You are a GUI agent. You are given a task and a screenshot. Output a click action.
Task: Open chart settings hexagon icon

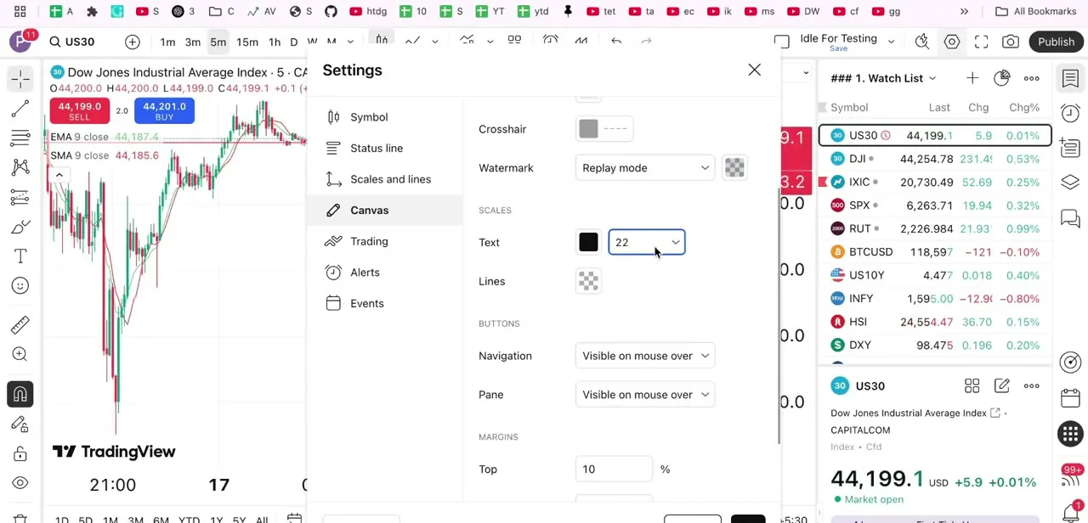[952, 42]
